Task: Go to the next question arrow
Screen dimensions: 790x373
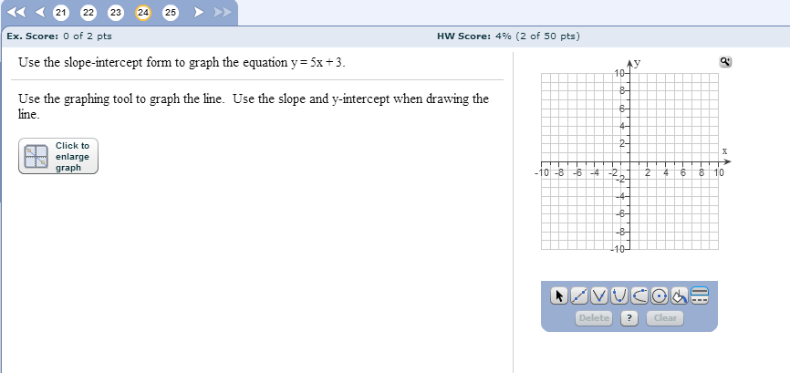Action: tap(199, 12)
